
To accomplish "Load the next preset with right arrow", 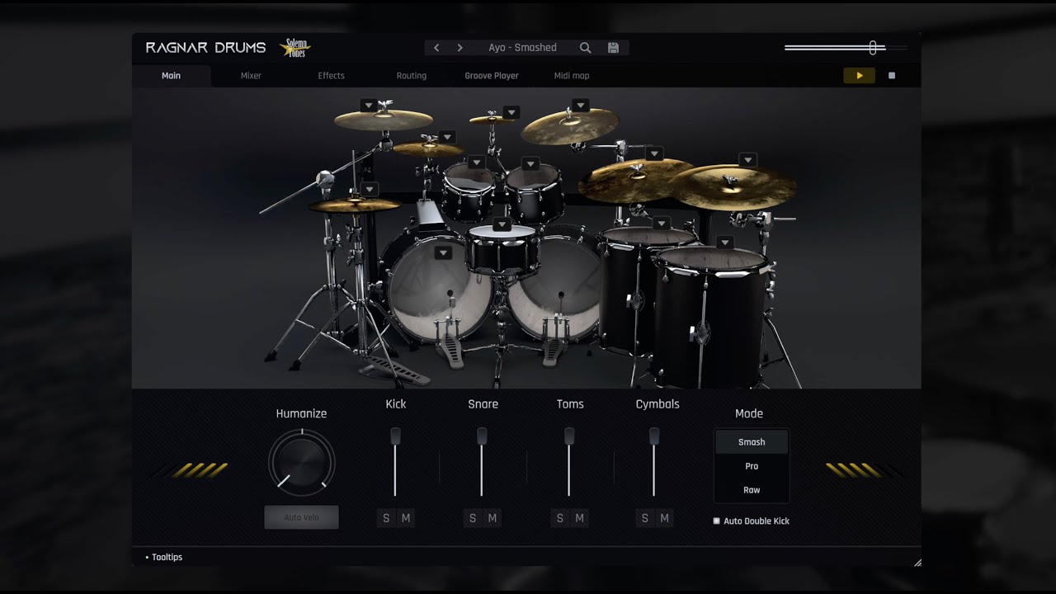I will click(460, 48).
